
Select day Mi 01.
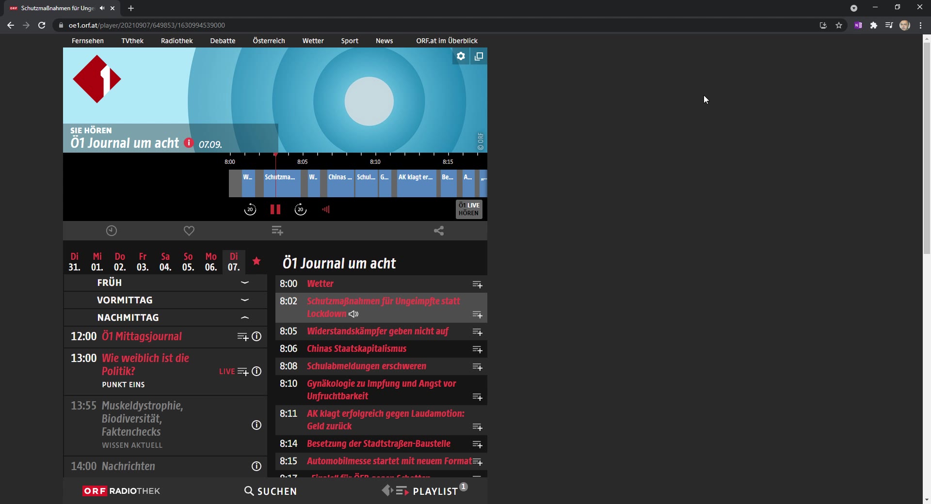point(97,262)
